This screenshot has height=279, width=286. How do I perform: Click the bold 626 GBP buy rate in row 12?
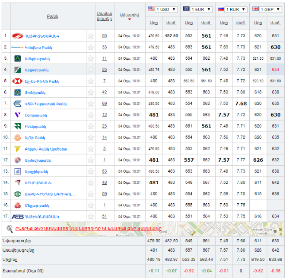coord(258,160)
